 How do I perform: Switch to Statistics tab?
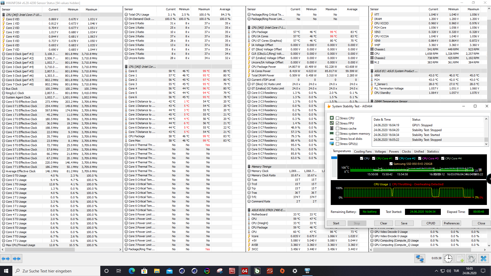tap(433, 151)
